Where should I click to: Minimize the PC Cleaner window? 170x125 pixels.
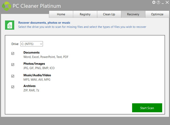click(x=163, y=3)
